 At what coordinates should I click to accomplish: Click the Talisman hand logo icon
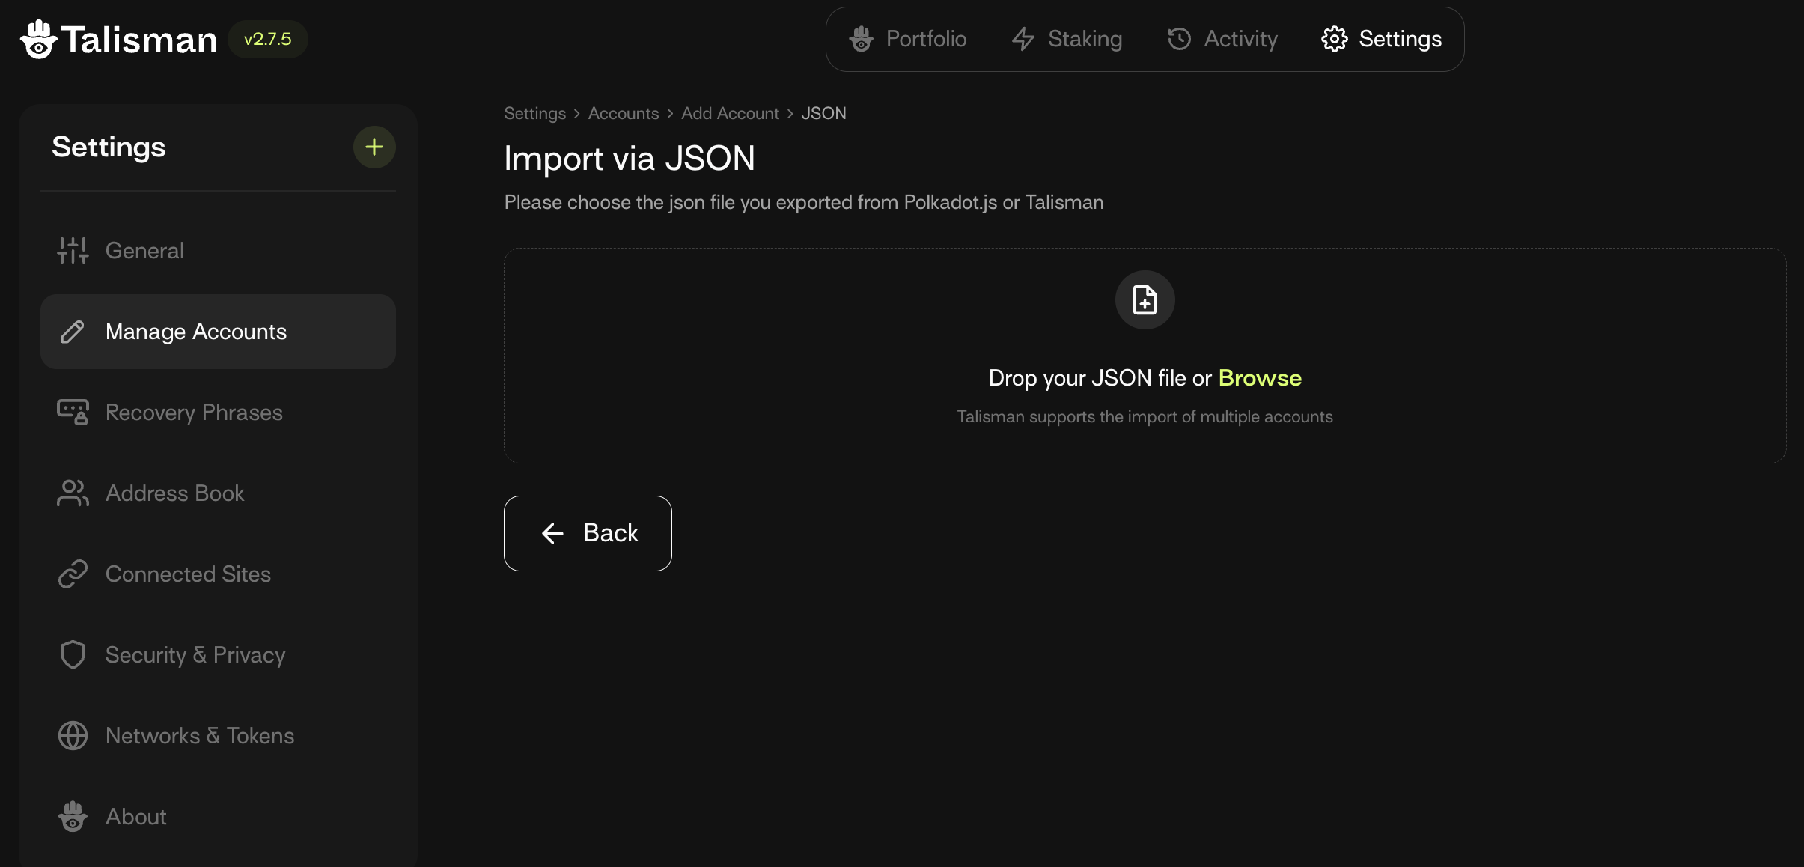click(x=38, y=40)
